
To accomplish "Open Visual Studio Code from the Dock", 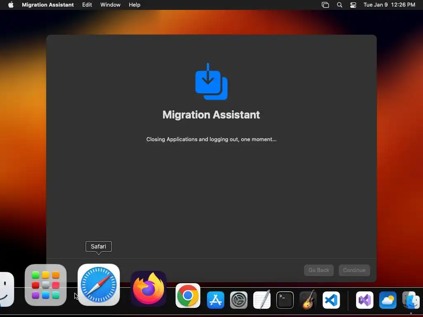I will [x=331, y=300].
